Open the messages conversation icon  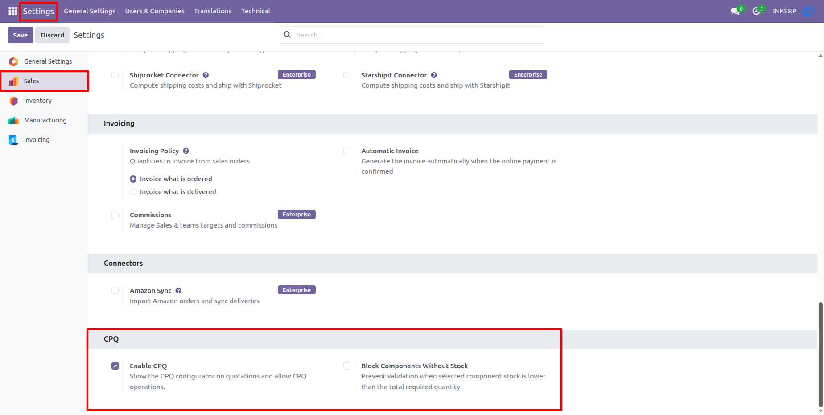tap(735, 11)
